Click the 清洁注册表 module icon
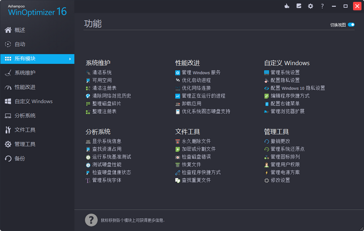The height and width of the screenshot is (231, 364). [x=88, y=88]
